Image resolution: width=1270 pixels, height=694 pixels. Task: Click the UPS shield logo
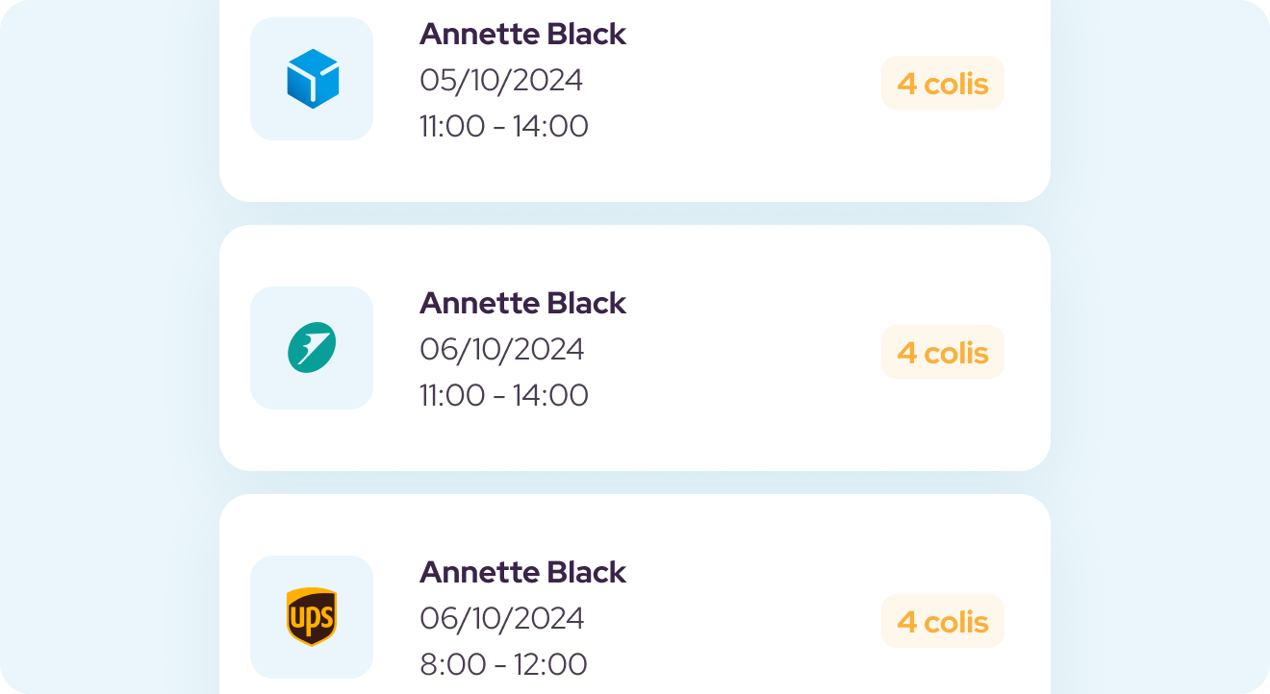point(312,616)
